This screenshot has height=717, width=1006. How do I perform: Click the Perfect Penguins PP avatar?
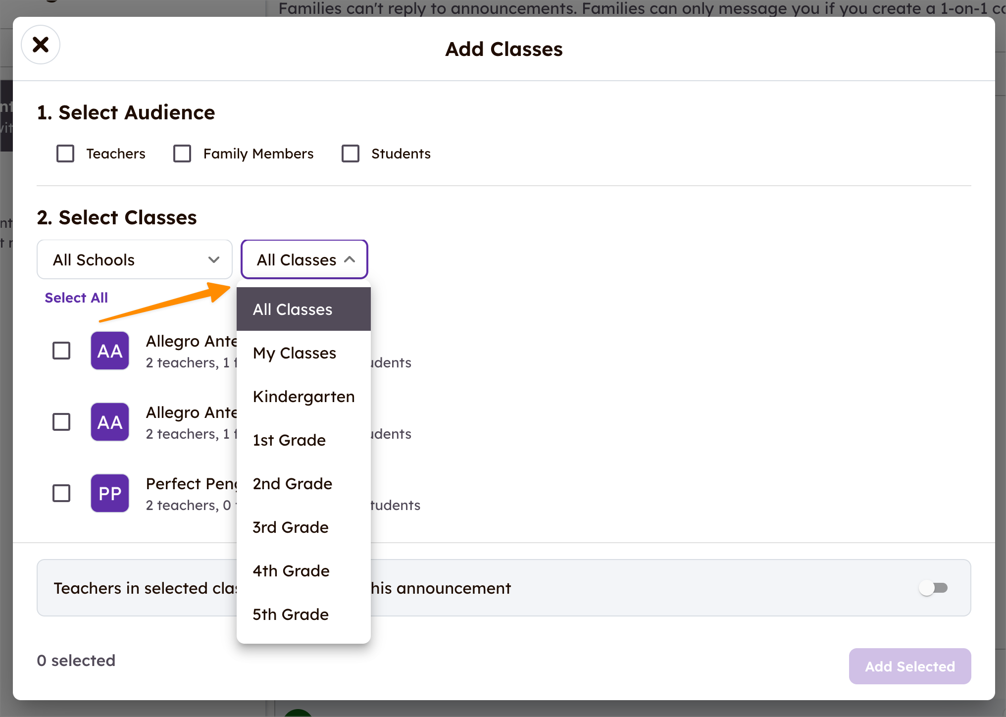click(109, 493)
